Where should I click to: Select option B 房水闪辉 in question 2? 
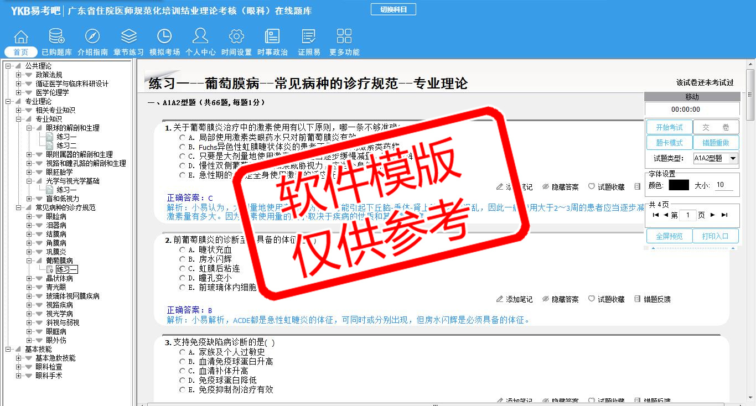tap(183, 259)
